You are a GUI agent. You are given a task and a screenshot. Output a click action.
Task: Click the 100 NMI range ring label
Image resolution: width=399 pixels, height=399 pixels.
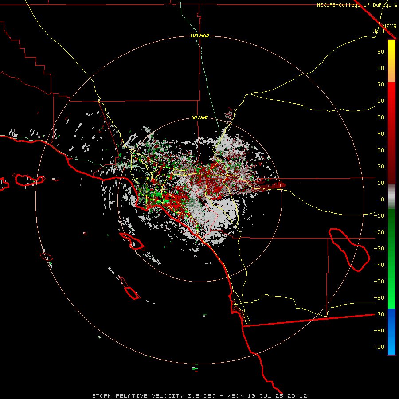[199, 35]
